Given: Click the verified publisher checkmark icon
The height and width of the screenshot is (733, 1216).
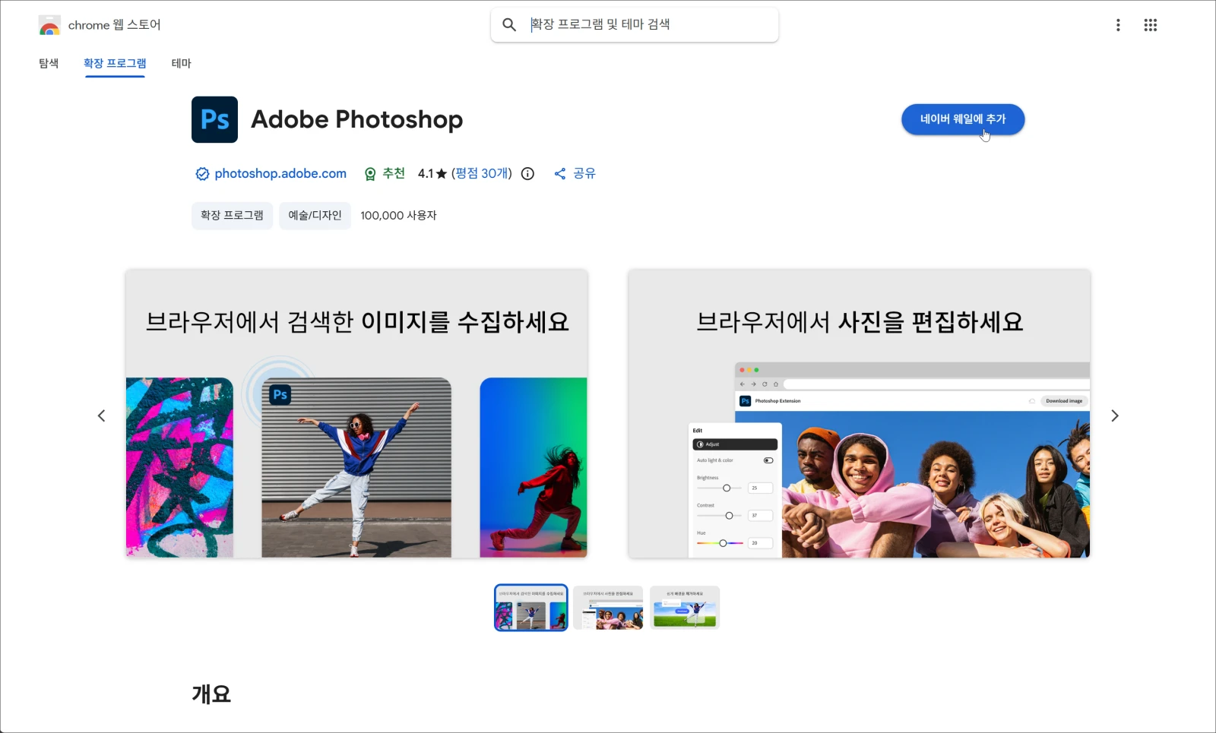Looking at the screenshot, I should [x=201, y=173].
